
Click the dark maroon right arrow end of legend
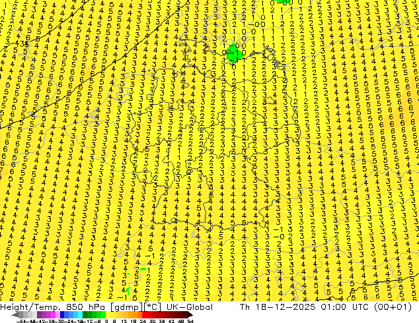point(190,315)
